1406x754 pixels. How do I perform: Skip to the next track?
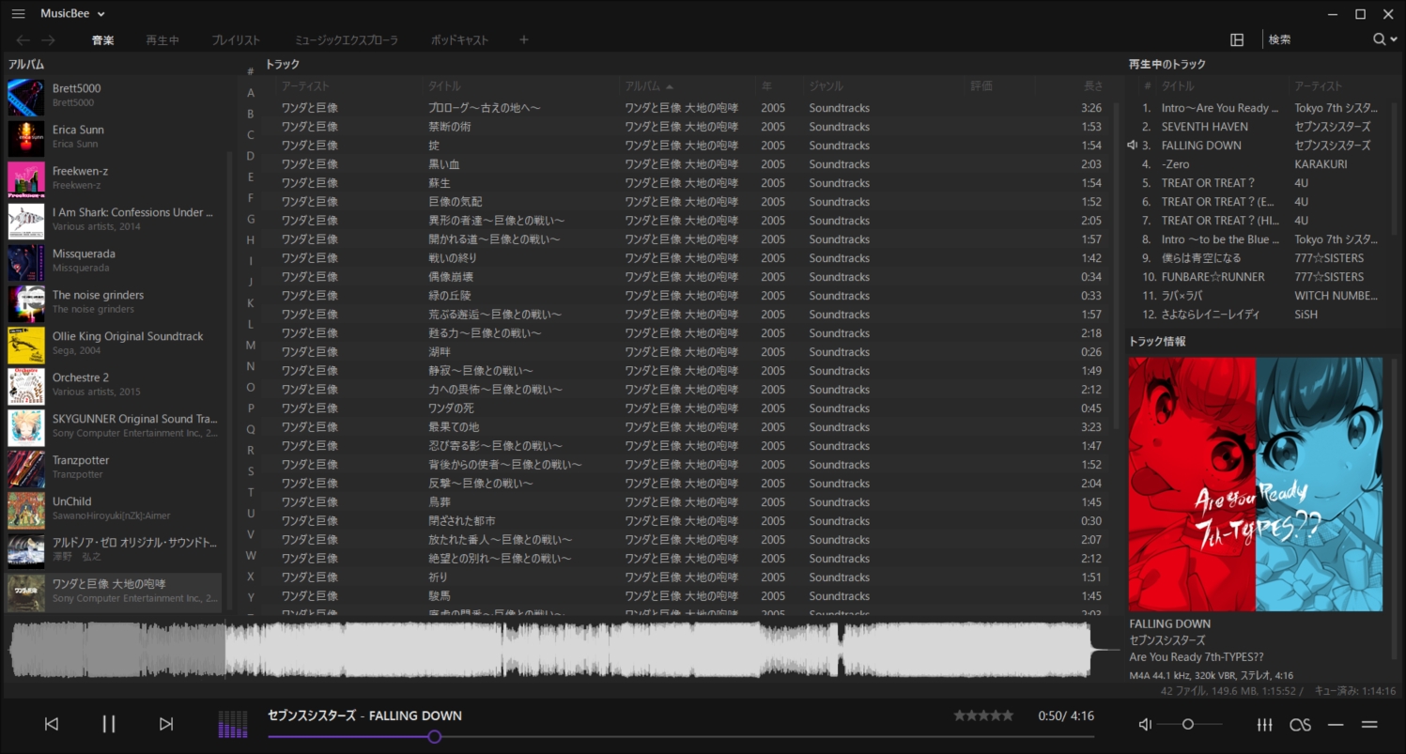pos(166,724)
